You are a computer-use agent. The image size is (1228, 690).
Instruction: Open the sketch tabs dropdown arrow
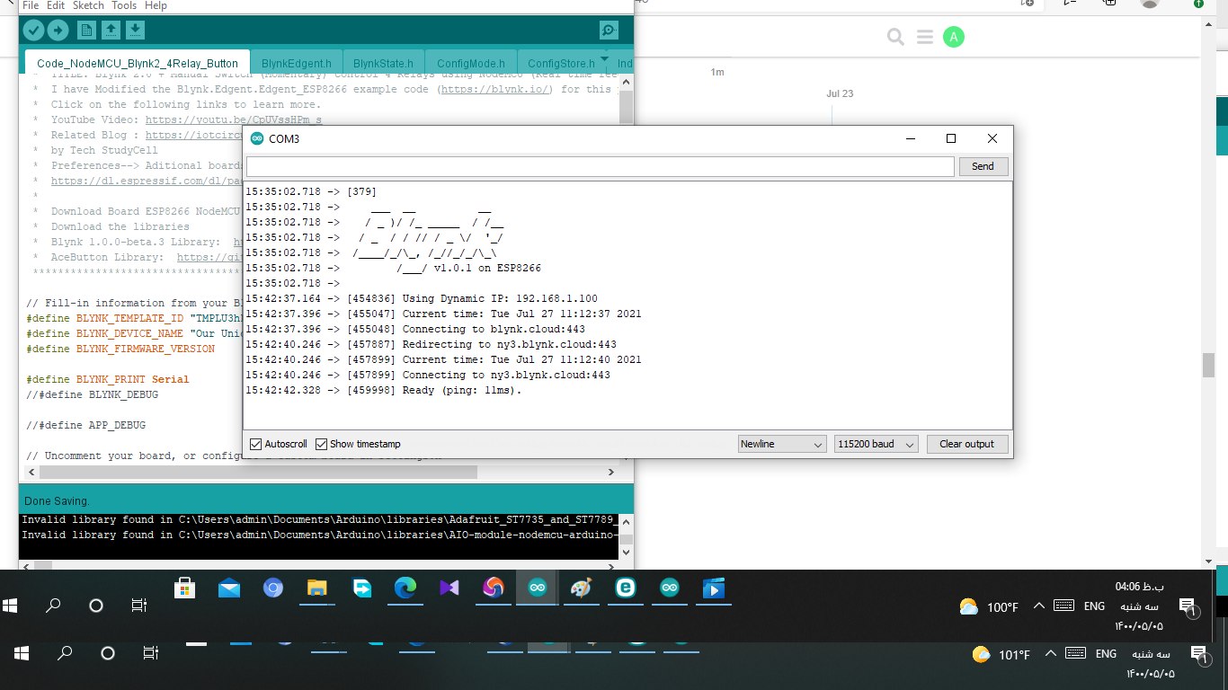coord(604,60)
